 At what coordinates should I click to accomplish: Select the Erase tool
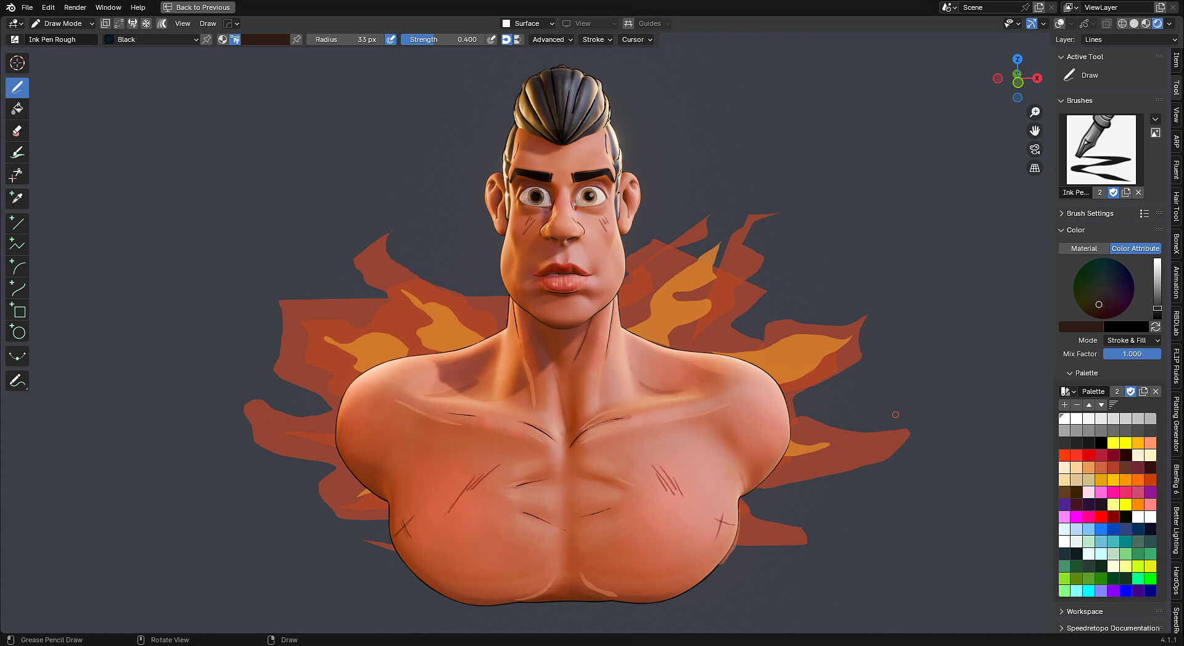[x=17, y=131]
